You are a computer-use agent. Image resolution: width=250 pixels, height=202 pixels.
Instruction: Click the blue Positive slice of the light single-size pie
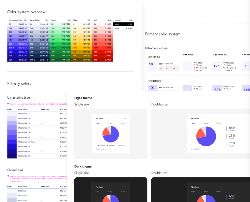tap(113, 135)
